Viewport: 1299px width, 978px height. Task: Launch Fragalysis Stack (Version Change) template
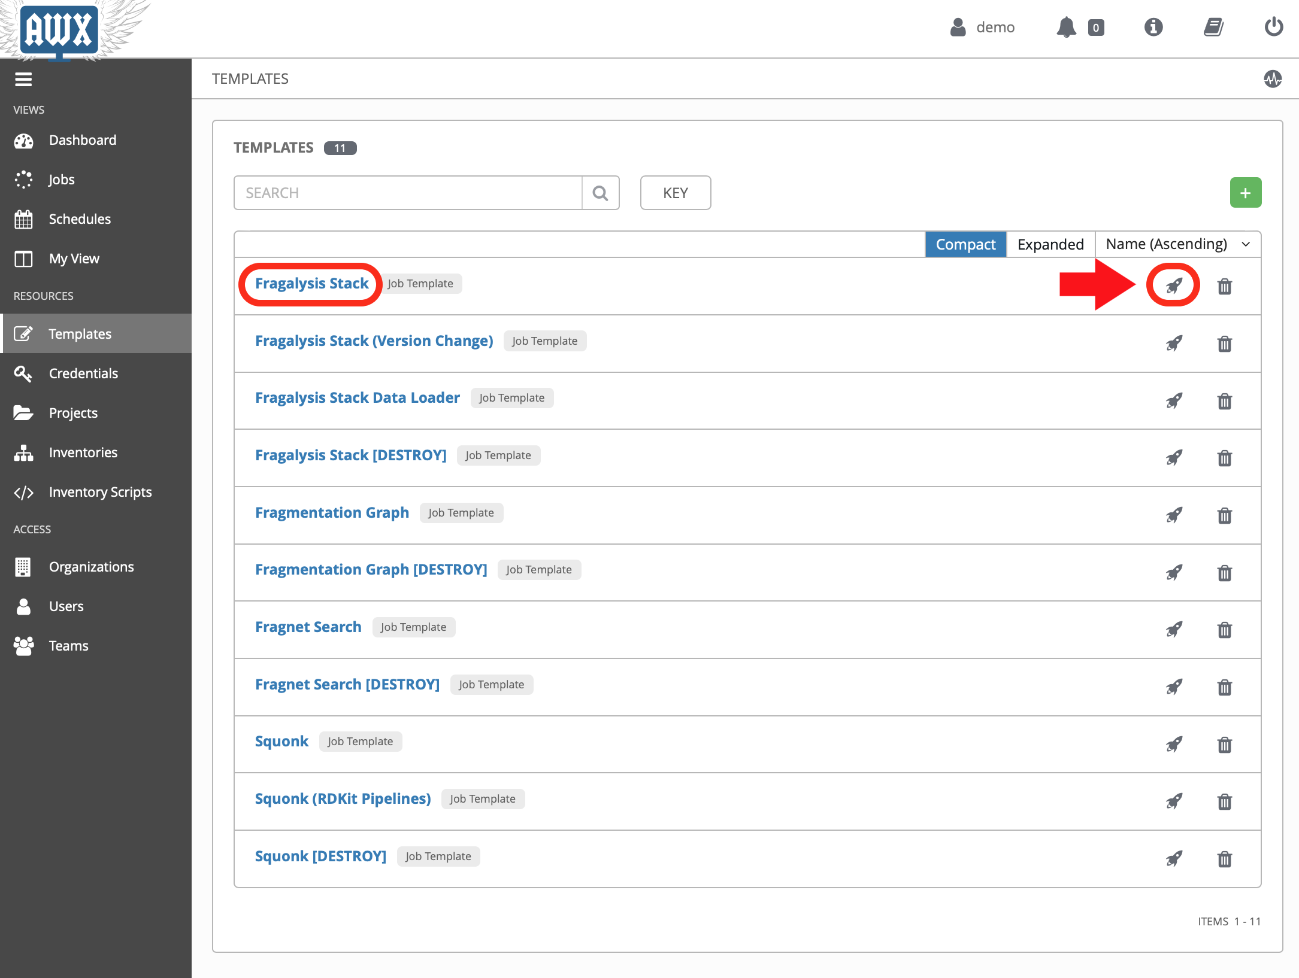click(1174, 344)
